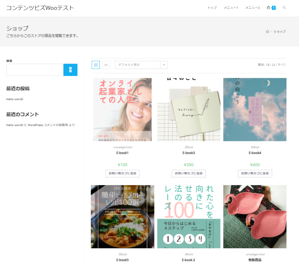
Task: Add E-book1 to the shopping cart
Action: (122, 173)
